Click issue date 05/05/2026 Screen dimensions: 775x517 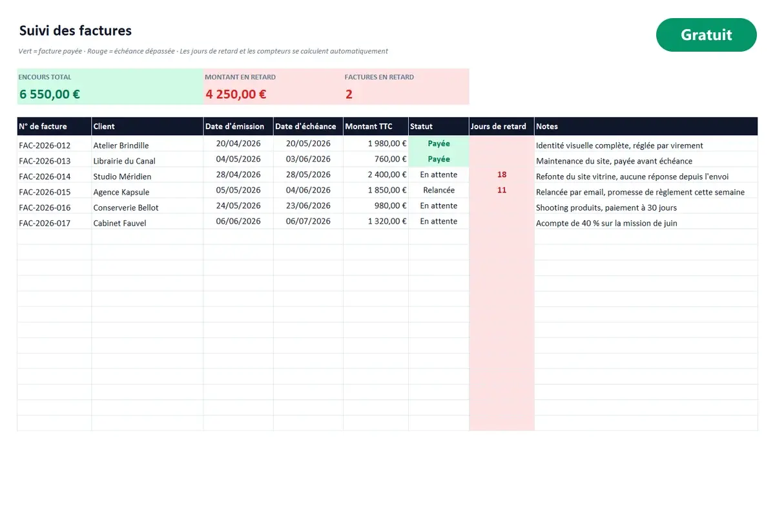click(238, 191)
